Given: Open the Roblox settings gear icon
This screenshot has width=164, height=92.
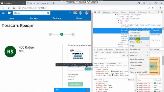Looking at the screenshot, I should (86, 13).
